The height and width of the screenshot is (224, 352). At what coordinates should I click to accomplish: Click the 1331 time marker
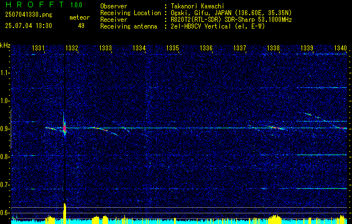[x=38, y=48]
